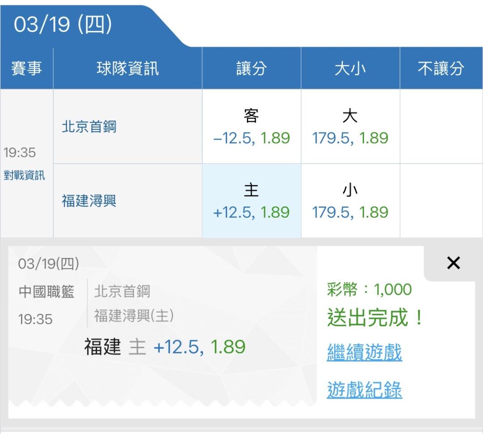Screen dimensions: 483x434
Task: Toggle the highlighted 主 +12.5 spread cell
Action: point(251,201)
